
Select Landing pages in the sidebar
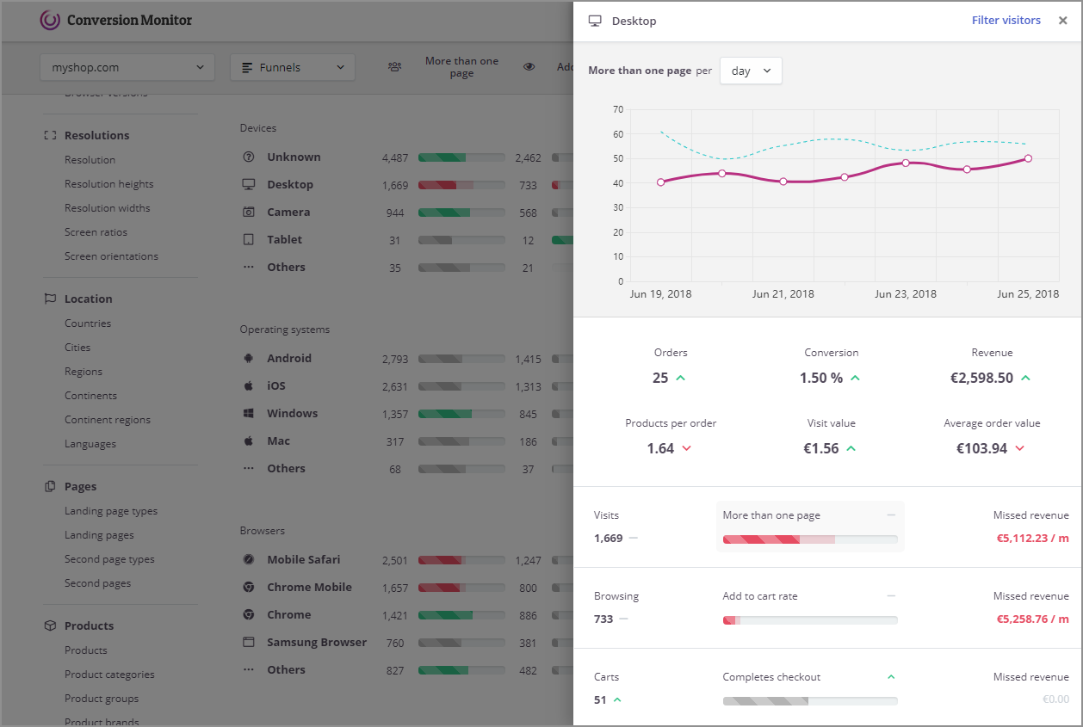(x=98, y=534)
